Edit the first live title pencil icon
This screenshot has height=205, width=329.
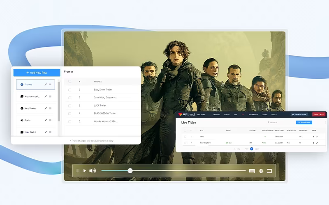pos(317,137)
